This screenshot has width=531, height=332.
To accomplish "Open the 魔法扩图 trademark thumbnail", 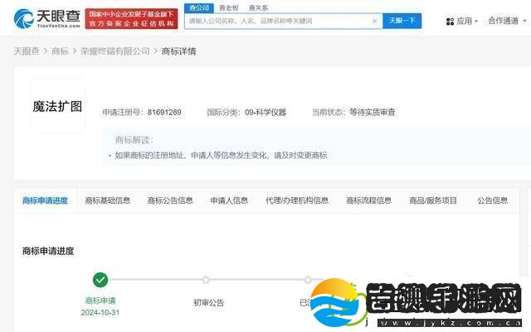I will click(57, 106).
